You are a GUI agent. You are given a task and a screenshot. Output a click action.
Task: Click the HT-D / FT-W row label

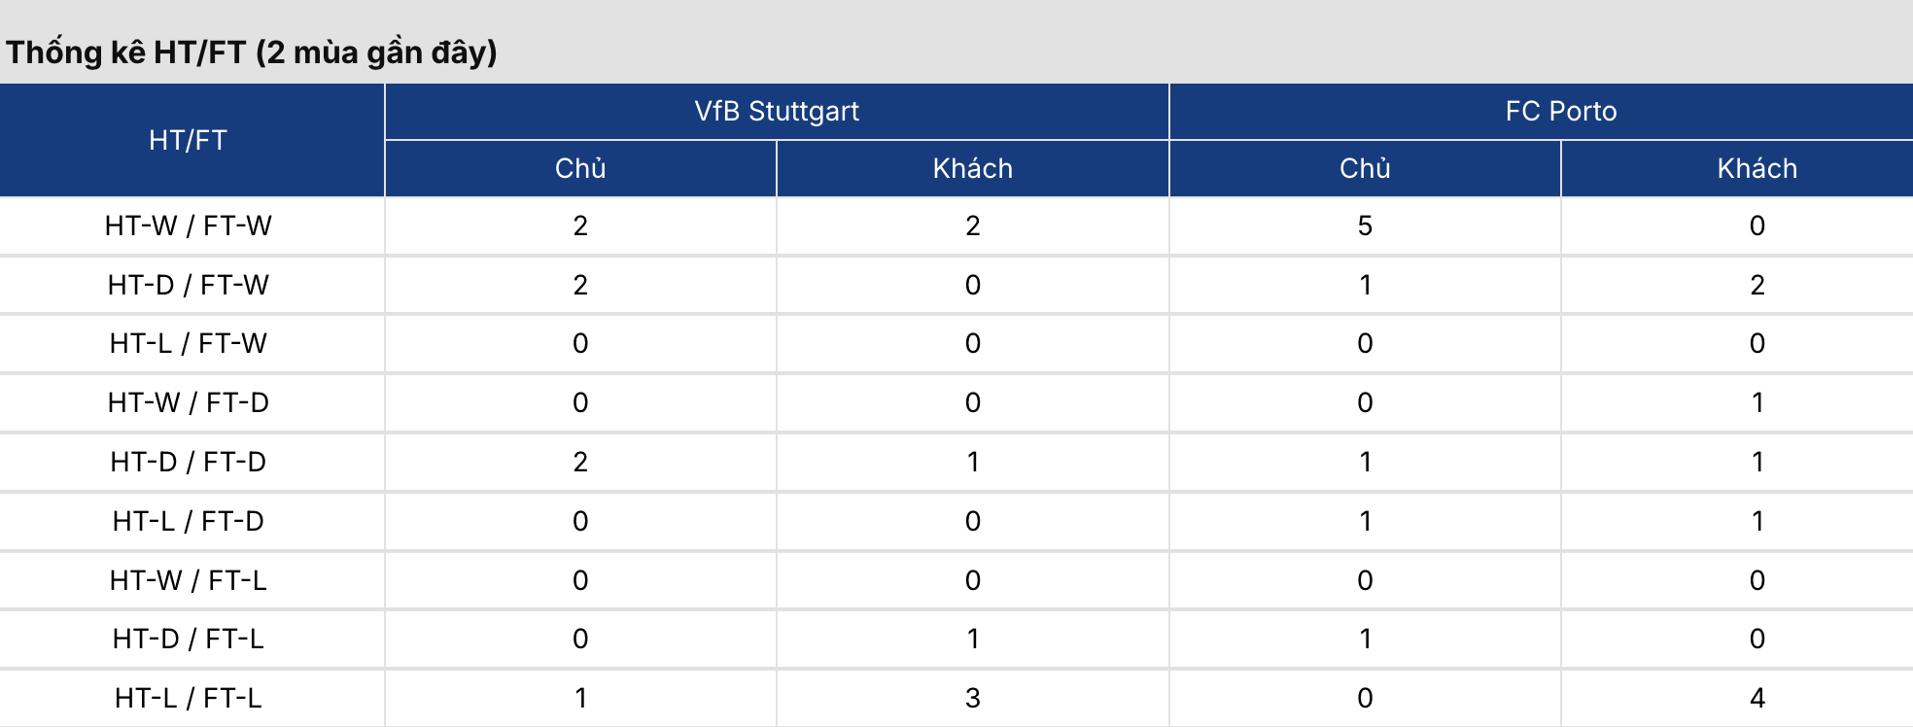(188, 285)
